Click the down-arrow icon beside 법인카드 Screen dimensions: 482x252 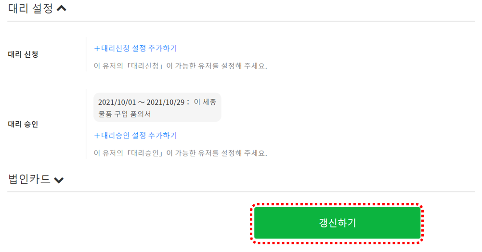pyautogui.click(x=59, y=180)
